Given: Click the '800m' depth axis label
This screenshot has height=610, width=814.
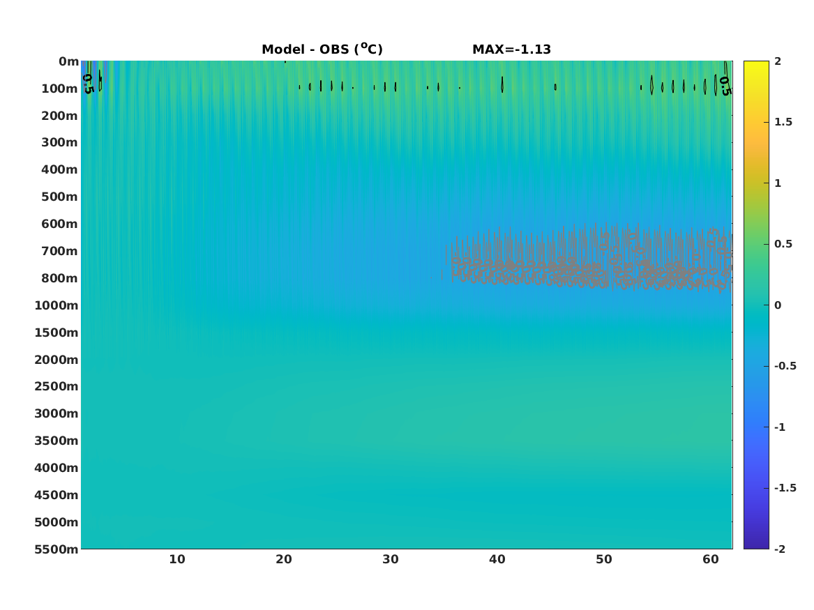Looking at the screenshot, I should click(60, 279).
